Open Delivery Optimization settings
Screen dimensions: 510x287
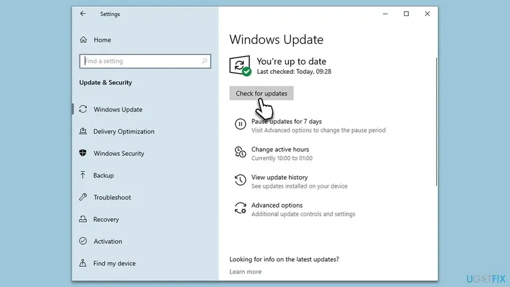[x=124, y=131]
